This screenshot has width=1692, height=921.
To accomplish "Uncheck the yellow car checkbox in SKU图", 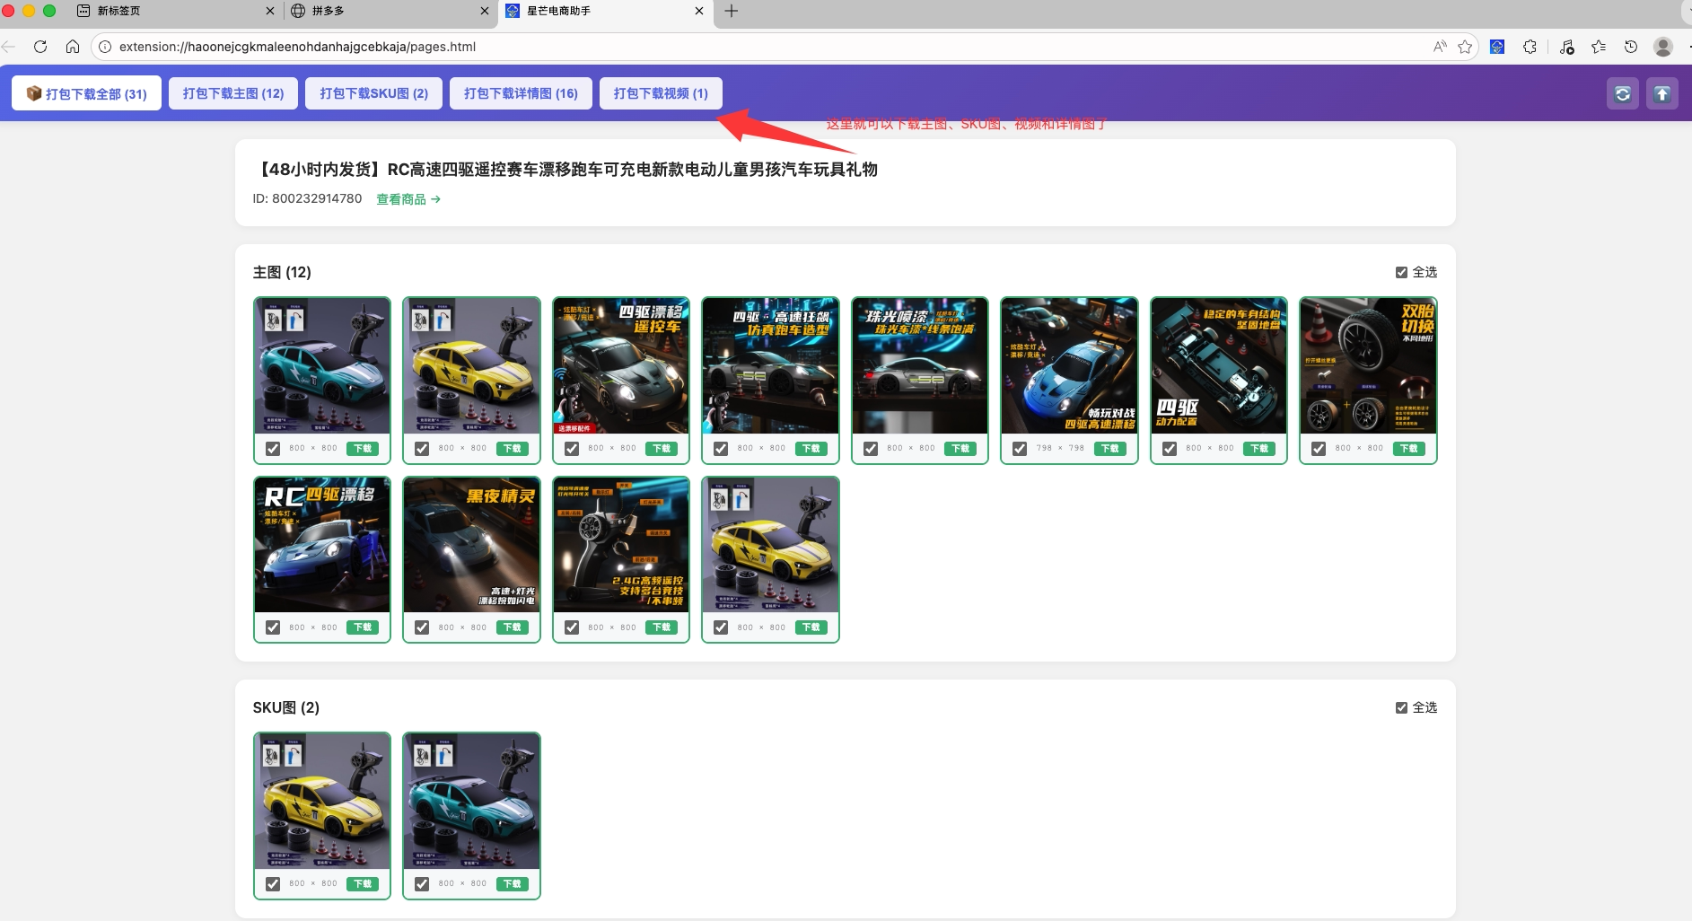I will pyautogui.click(x=273, y=884).
